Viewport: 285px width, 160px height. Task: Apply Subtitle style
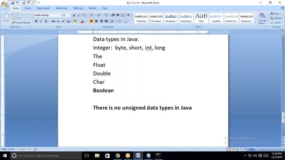point(216,18)
